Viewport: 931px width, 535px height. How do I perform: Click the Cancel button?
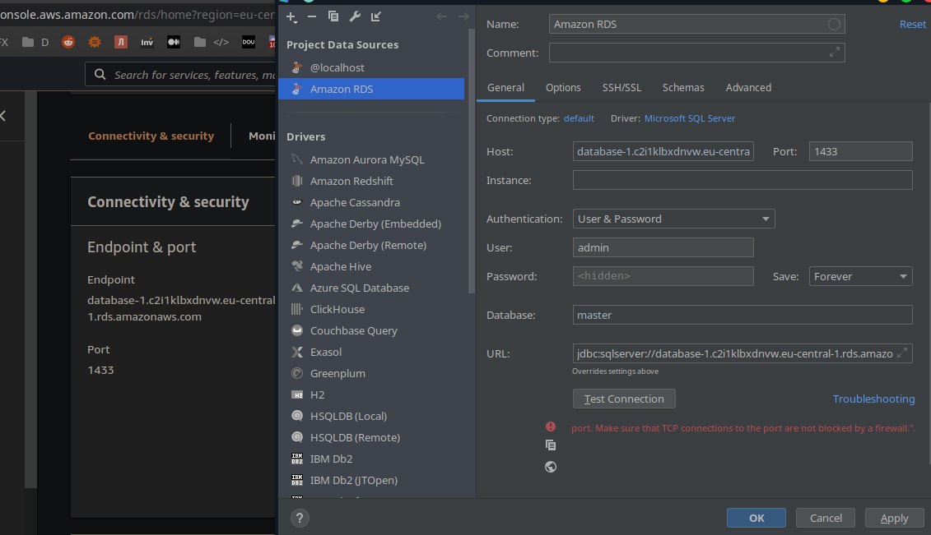coord(826,518)
